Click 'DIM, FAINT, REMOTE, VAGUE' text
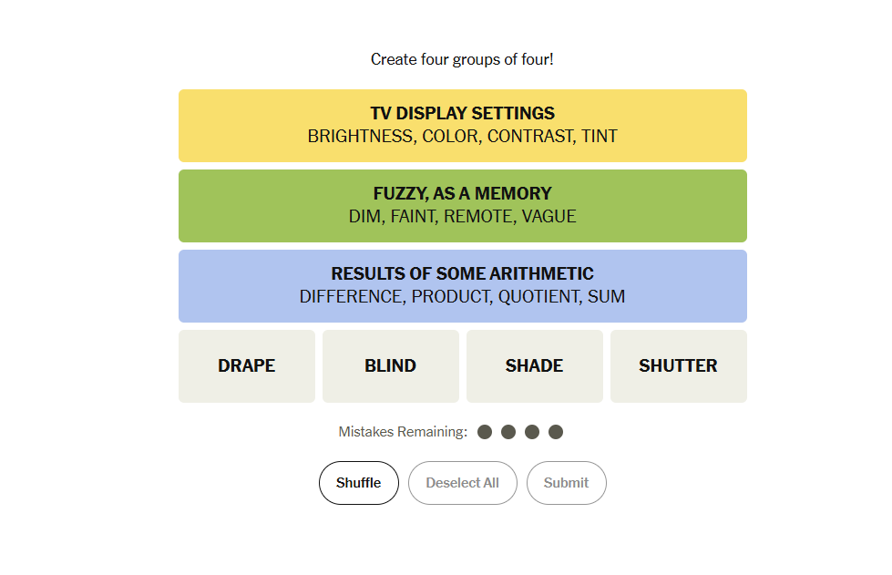The width and height of the screenshot is (892, 575). [463, 217]
